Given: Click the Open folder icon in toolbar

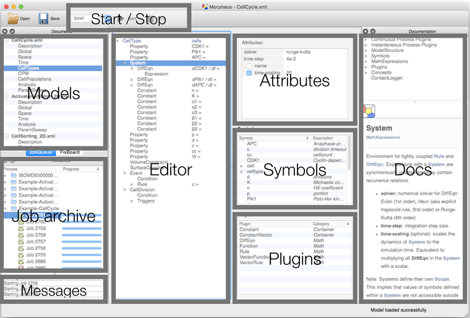Looking at the screenshot, I should pos(12,19).
